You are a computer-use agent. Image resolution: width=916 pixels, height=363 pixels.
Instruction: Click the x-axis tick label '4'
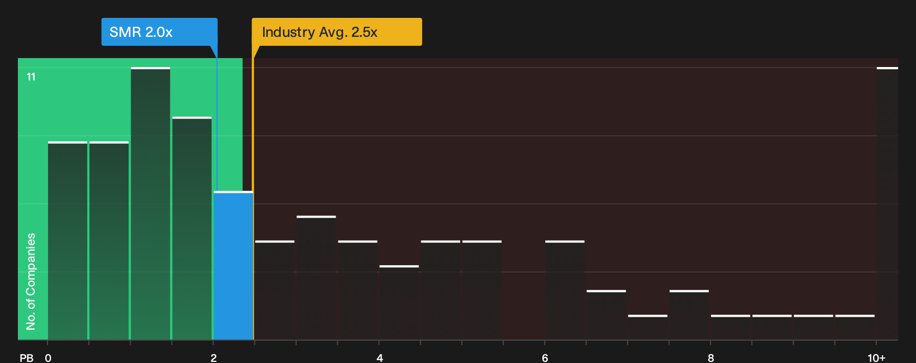pos(380,358)
